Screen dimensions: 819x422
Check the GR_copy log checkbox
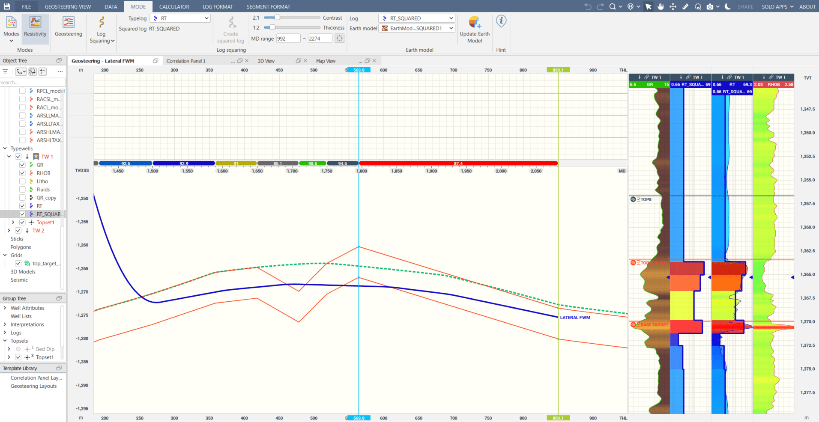(22, 198)
